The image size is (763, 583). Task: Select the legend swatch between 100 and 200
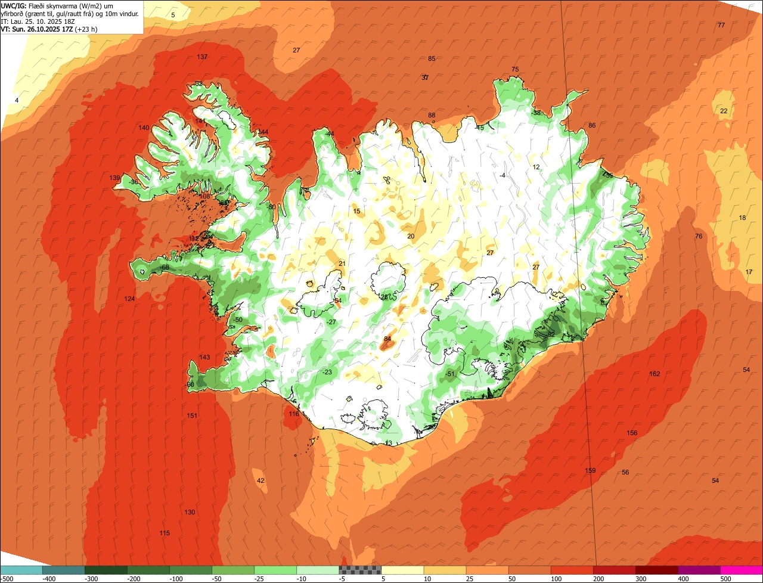tap(572, 570)
